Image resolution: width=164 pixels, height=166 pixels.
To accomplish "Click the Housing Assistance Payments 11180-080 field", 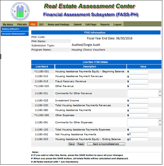I will coord(139,110).
